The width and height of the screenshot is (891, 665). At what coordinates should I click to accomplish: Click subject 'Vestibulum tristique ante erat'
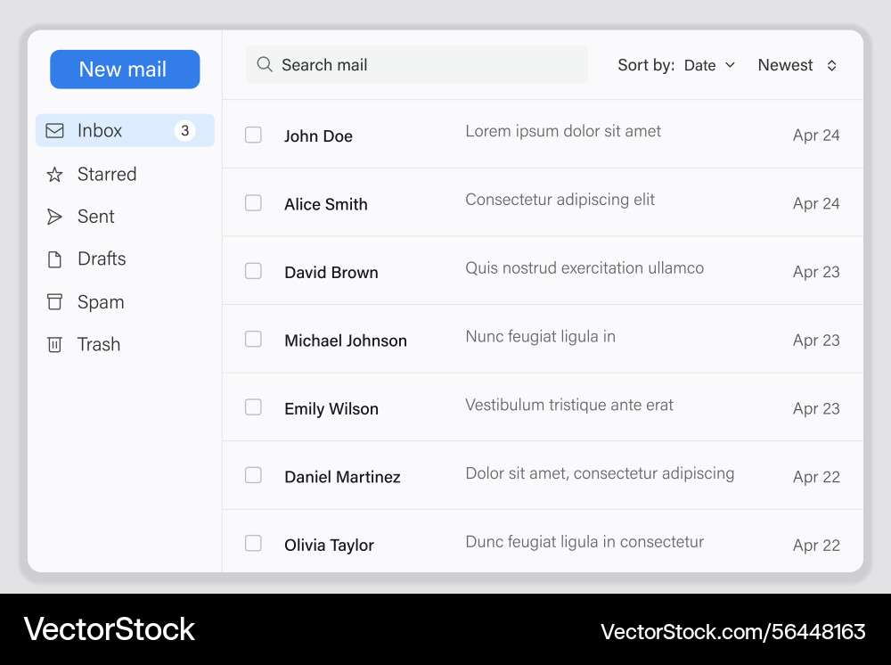568,405
